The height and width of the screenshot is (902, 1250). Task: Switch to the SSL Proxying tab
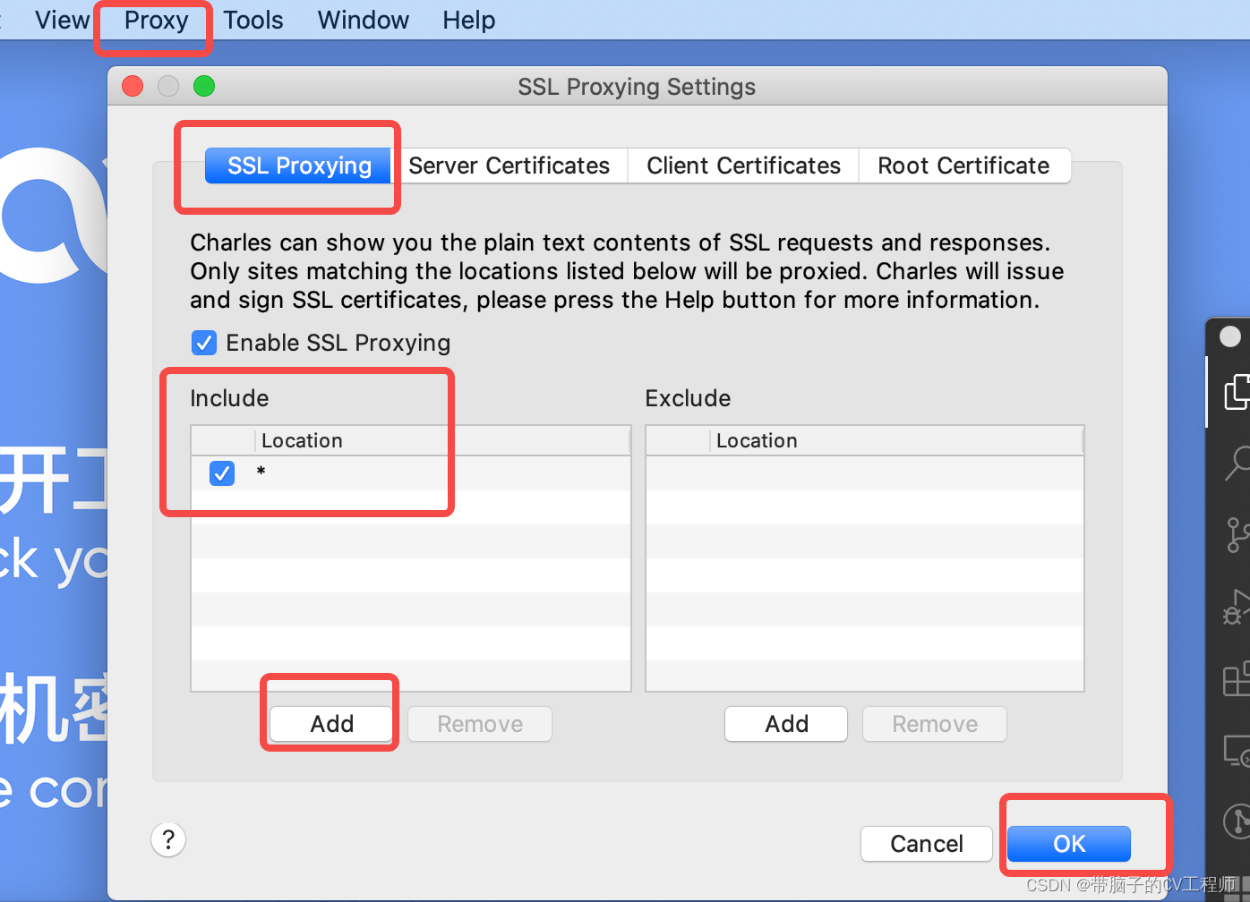point(299,166)
